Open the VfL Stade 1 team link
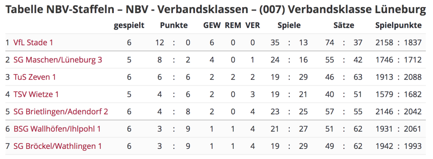Image resolution: width=433 pixels, height=159 pixels. click(x=33, y=43)
